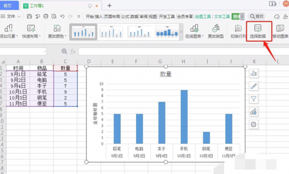Click cell containing 10月1日 in column A

pyautogui.click(x=18, y=91)
